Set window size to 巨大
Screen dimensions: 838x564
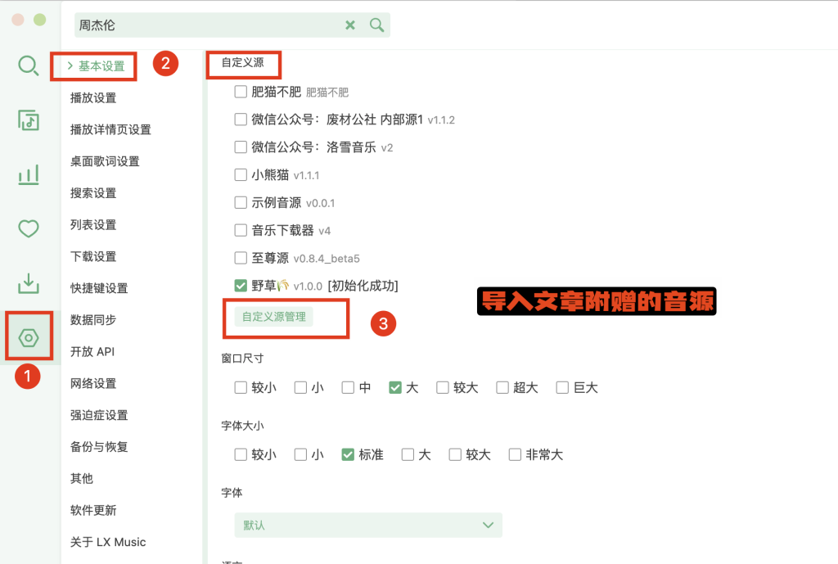tap(562, 387)
